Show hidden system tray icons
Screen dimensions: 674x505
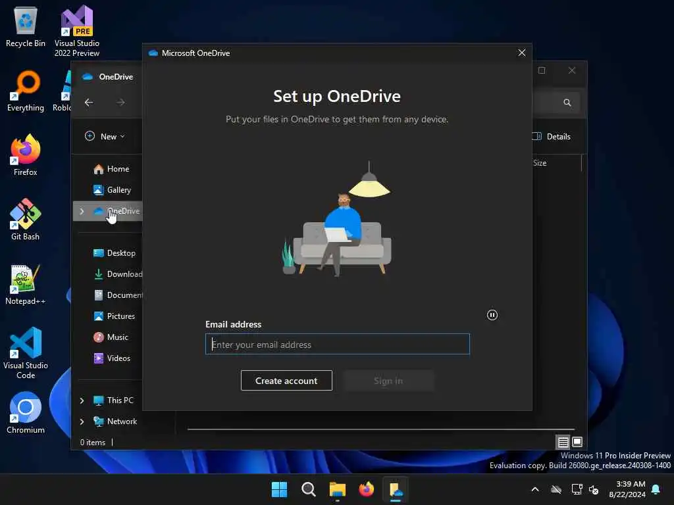(535, 489)
